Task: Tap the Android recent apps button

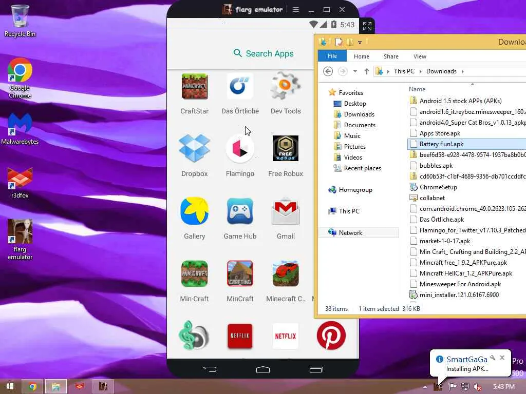Action: click(316, 369)
